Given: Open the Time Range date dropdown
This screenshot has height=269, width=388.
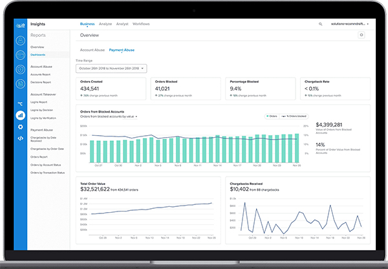Looking at the screenshot, I should point(111,69).
